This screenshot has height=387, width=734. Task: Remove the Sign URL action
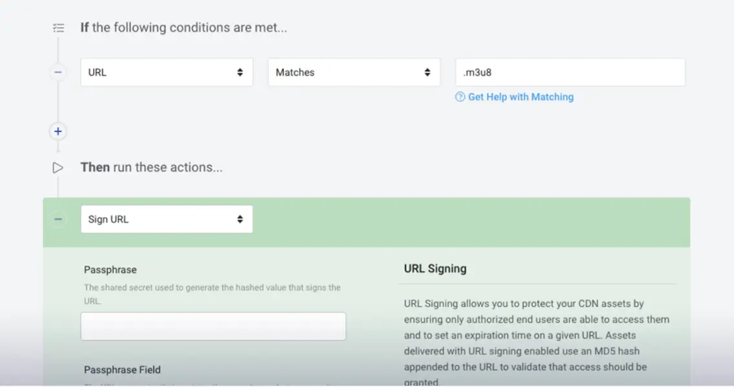pyautogui.click(x=58, y=219)
